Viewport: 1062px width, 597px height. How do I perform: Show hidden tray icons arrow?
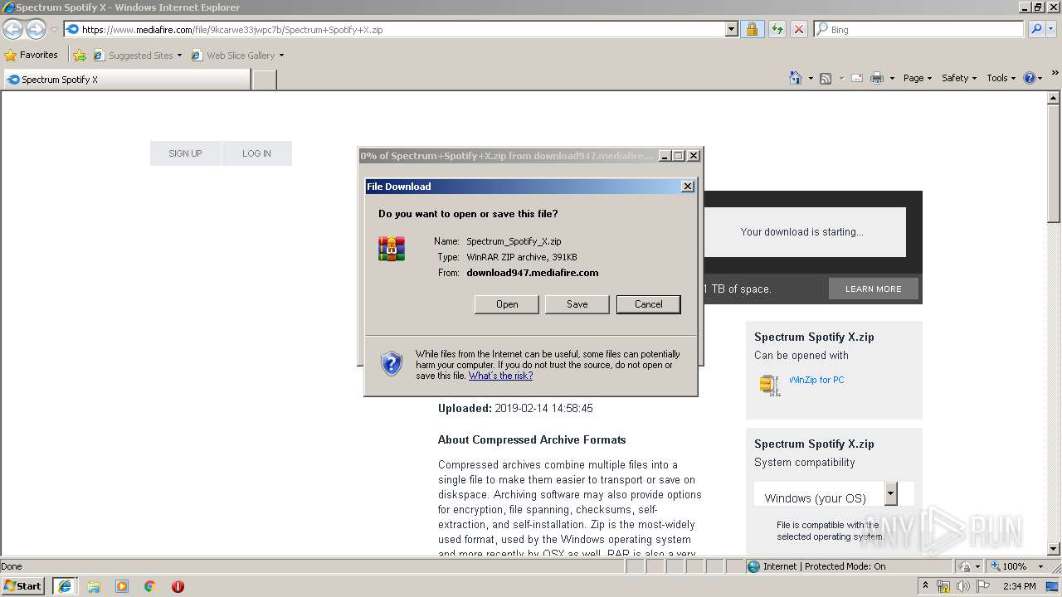pos(925,586)
